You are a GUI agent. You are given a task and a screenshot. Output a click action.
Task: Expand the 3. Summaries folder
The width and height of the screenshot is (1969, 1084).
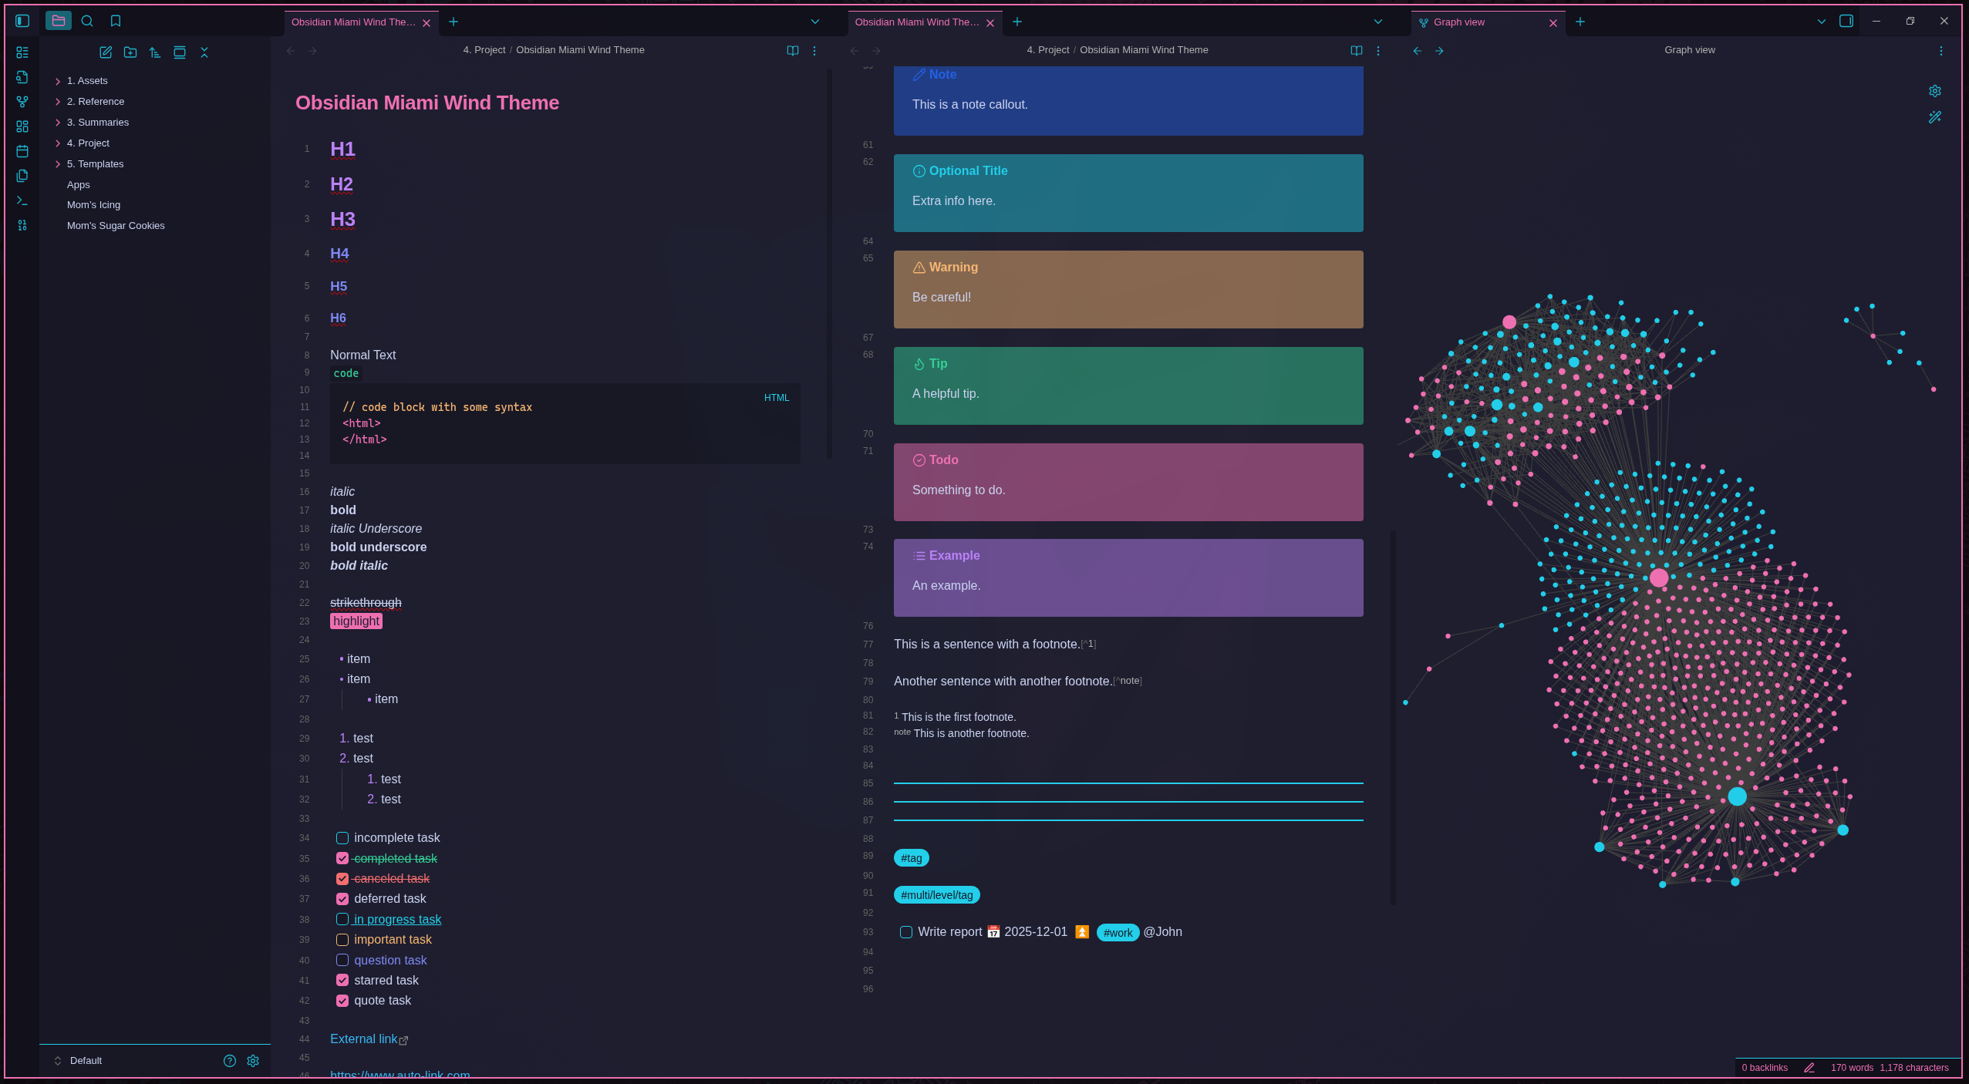pyautogui.click(x=58, y=123)
